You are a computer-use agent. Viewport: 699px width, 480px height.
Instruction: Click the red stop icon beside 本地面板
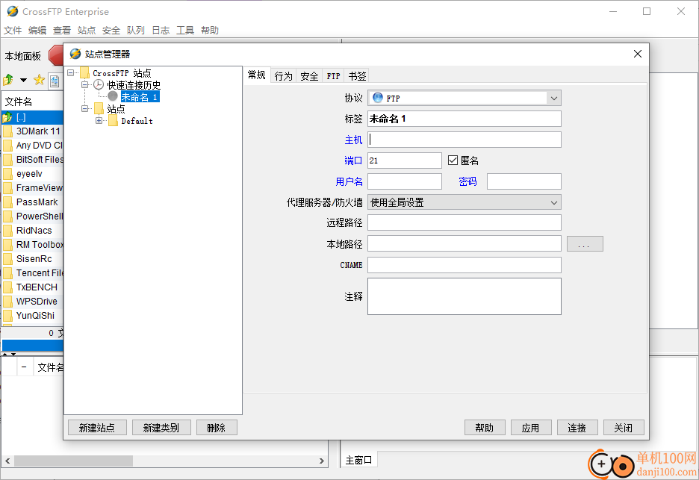[x=56, y=55]
